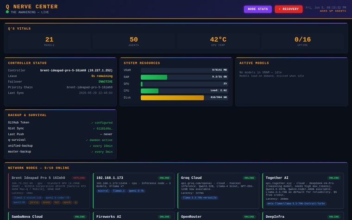Click the GitHub Token 'configured' status

pos(102,123)
